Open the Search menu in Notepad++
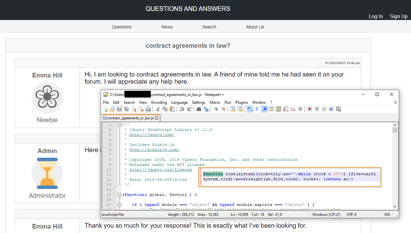411x233 pixels. (129, 102)
